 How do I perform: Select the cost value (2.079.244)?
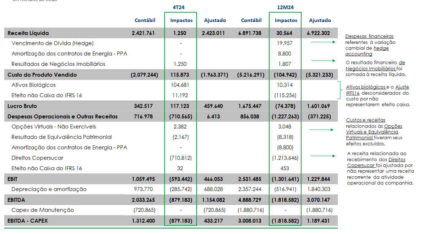tap(144, 75)
